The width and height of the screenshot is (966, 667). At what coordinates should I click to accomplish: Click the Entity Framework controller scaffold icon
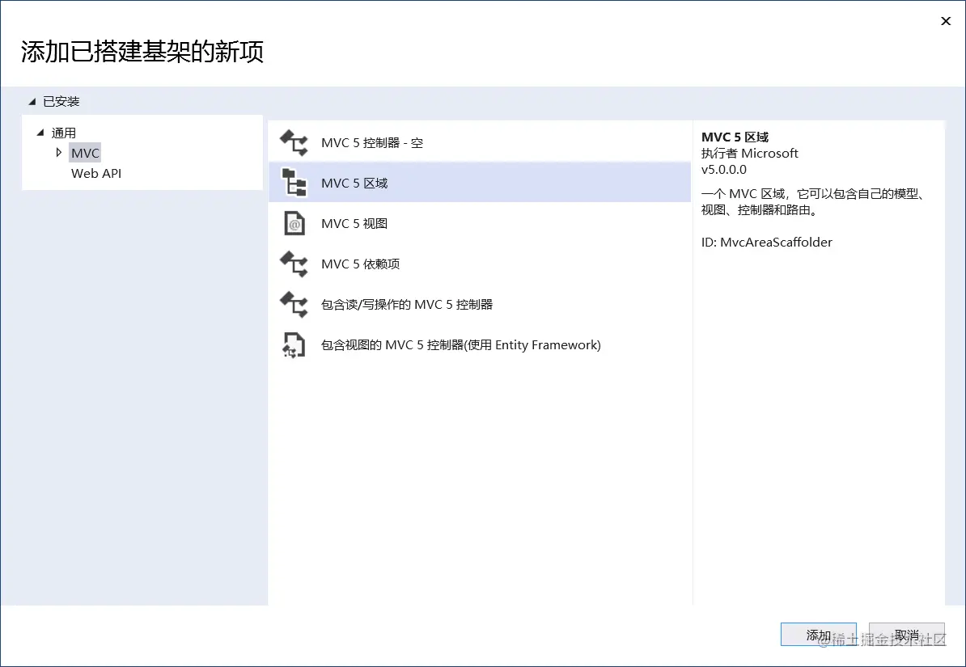(293, 344)
